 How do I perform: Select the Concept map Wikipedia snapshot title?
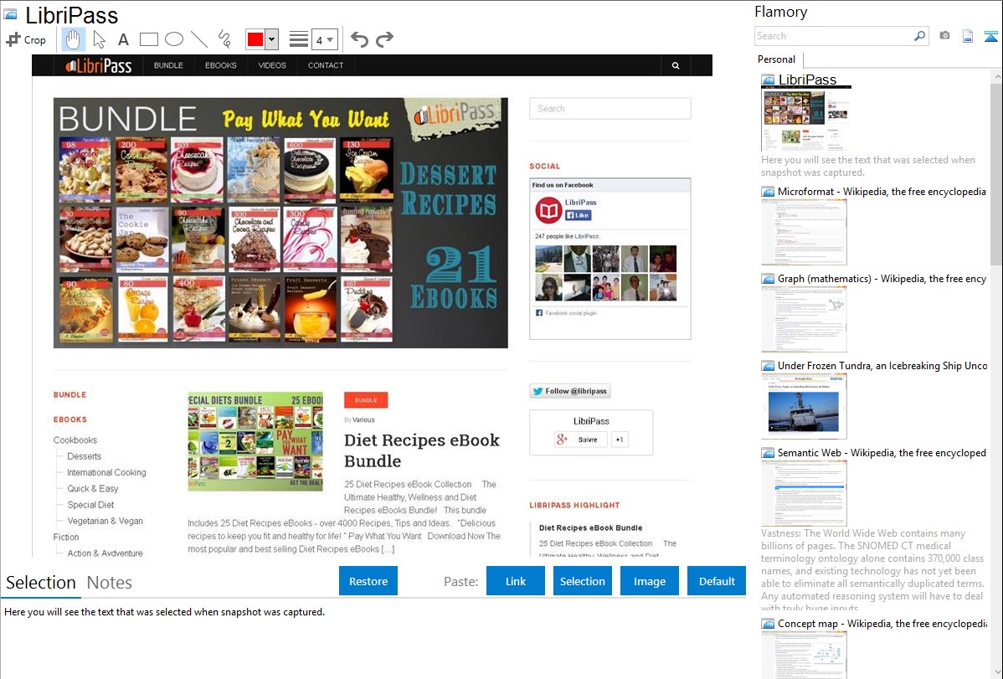pyautogui.click(x=882, y=623)
